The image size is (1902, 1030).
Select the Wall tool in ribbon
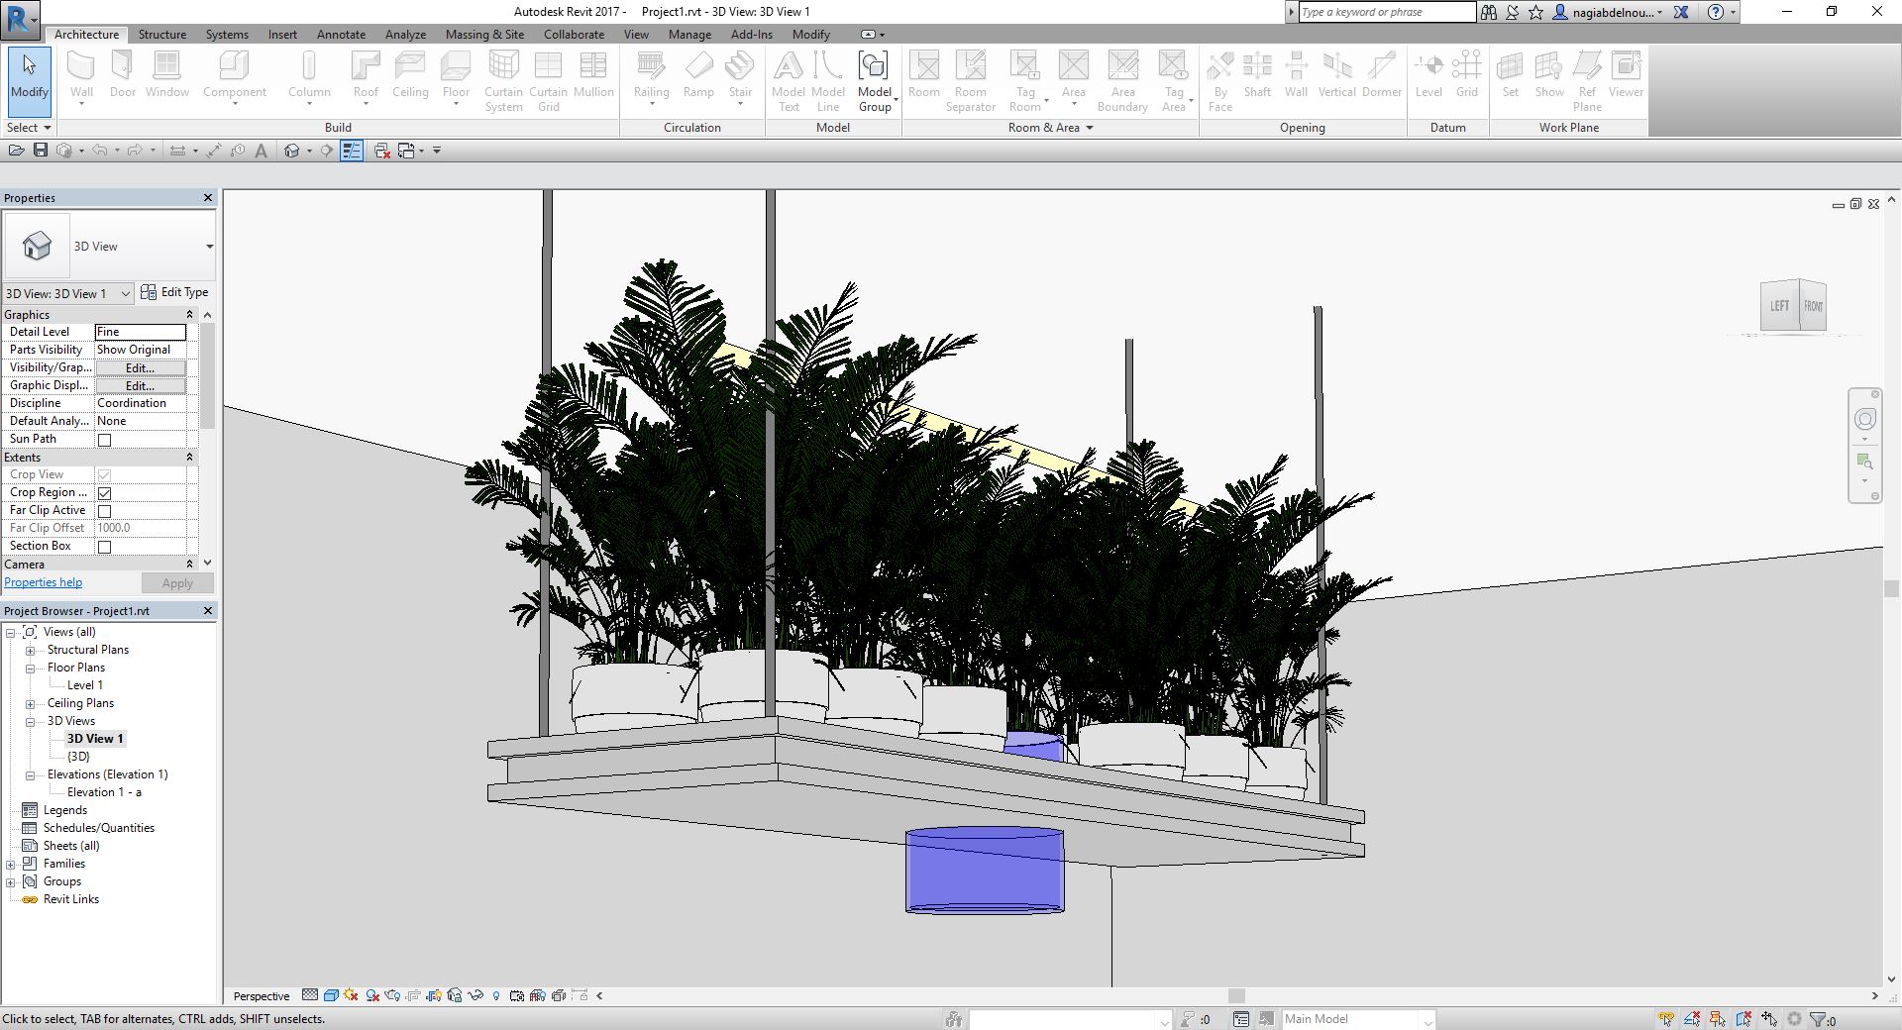click(x=81, y=77)
